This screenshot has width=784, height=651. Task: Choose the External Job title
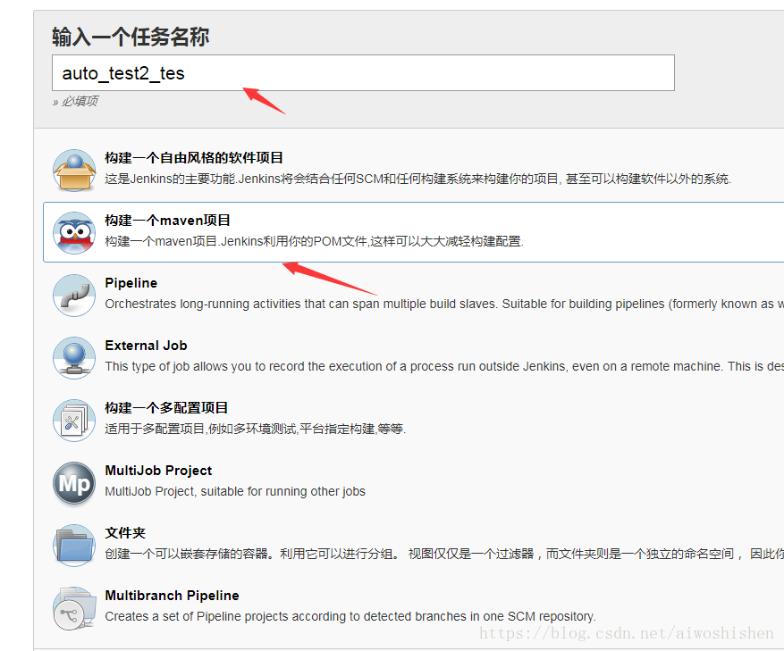pyautogui.click(x=146, y=346)
